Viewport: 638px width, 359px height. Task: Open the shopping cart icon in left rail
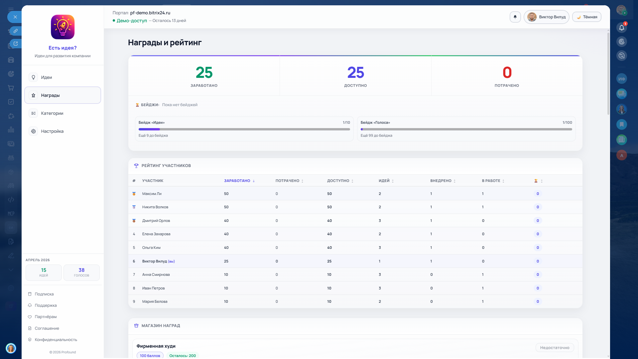point(11,88)
